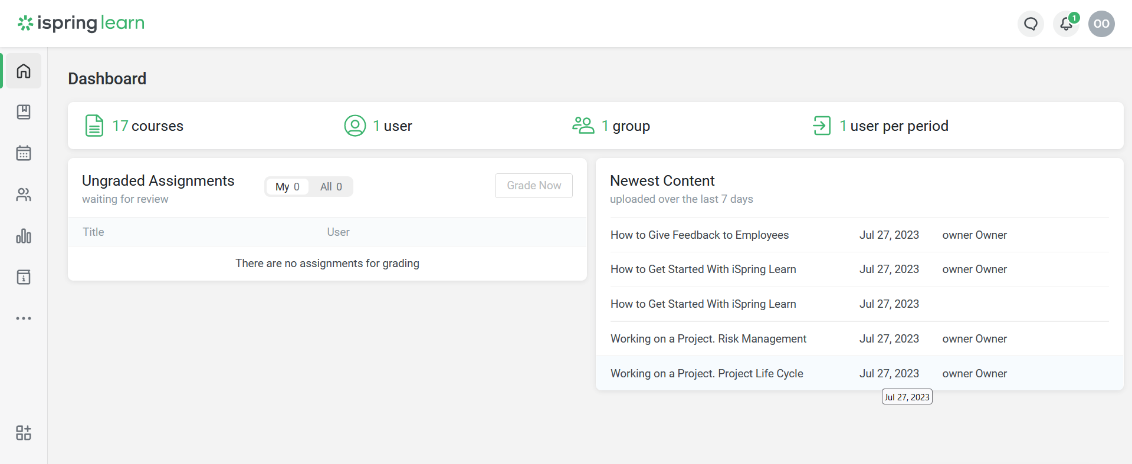Open the notifications bell

[x=1066, y=24]
